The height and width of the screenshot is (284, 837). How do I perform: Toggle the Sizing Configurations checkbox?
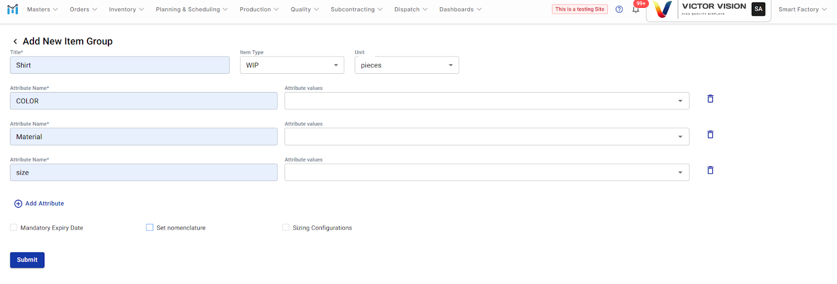[x=286, y=228]
